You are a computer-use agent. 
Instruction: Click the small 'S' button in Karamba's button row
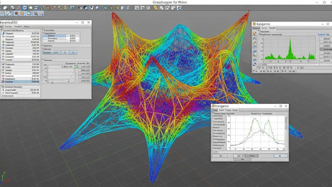pyautogui.click(x=73, y=53)
